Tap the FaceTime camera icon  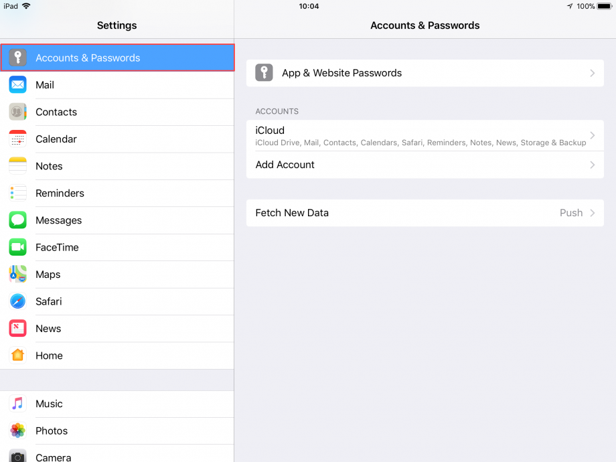coord(18,247)
